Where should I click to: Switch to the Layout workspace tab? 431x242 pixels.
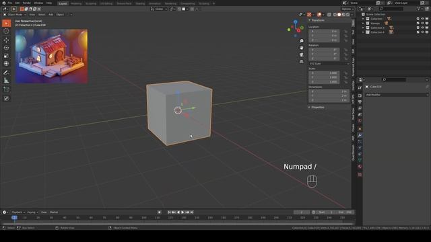[x=63, y=3]
